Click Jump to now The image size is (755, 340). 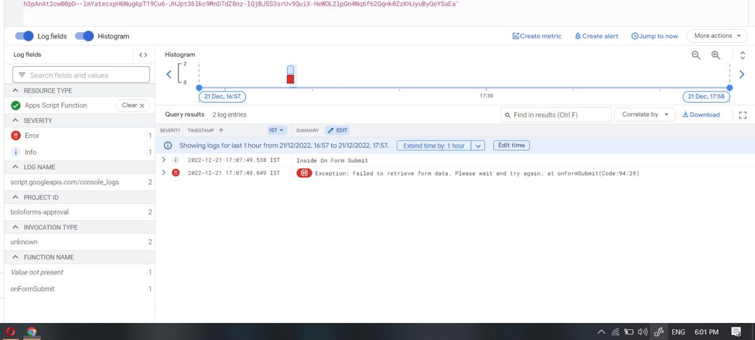click(x=654, y=36)
